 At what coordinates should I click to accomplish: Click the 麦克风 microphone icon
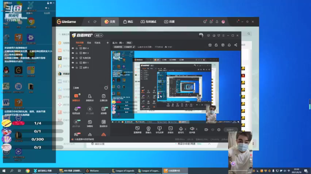coord(181,129)
